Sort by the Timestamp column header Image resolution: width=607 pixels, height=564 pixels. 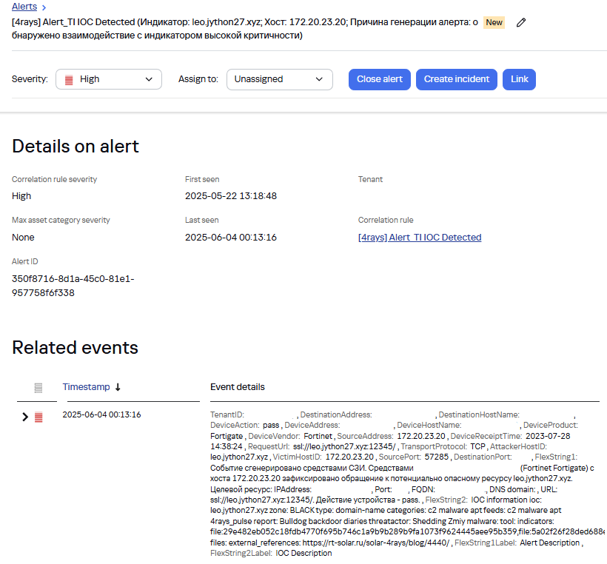86,387
